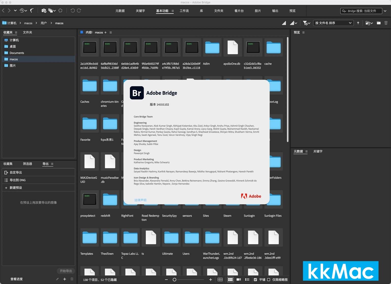This screenshot has height=284, width=391.
Task: Click the get photos from camera icon
Action: tap(44, 11)
